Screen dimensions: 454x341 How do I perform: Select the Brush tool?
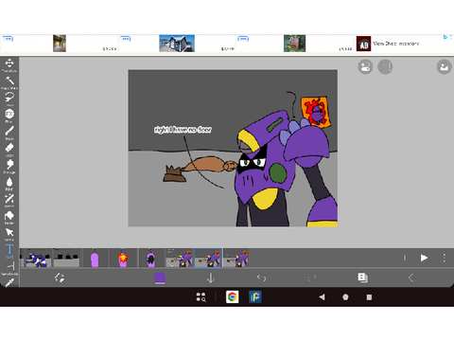click(9, 133)
